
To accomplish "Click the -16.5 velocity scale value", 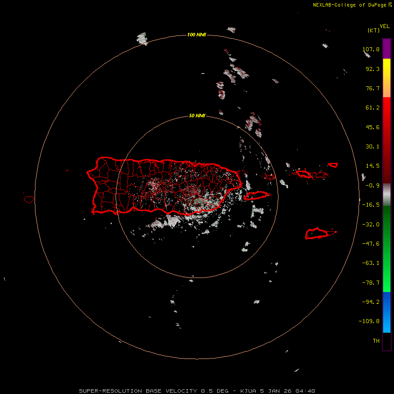I will point(371,205).
